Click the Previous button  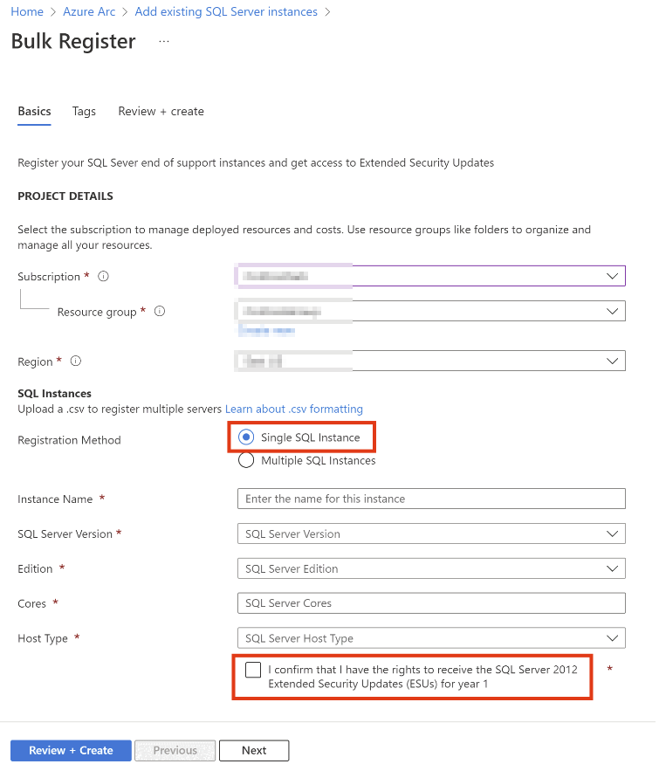tap(176, 753)
